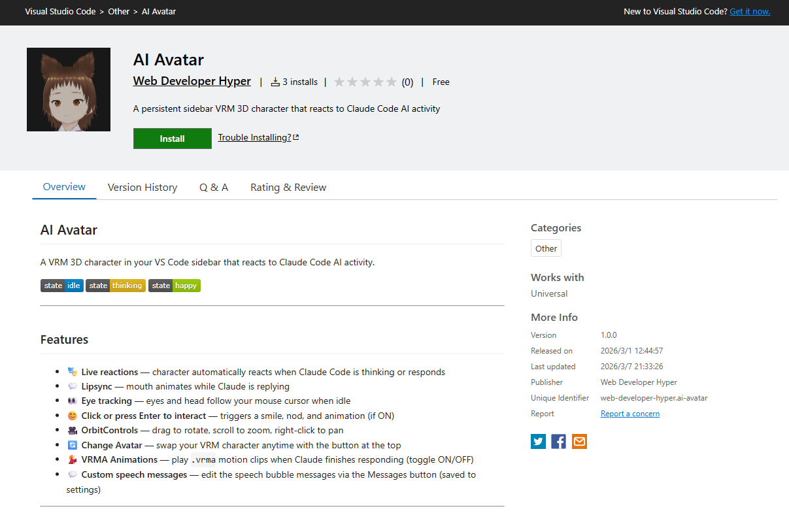Go to the Other breadcrumb
Viewport: 789px width, 513px height.
[x=119, y=11]
